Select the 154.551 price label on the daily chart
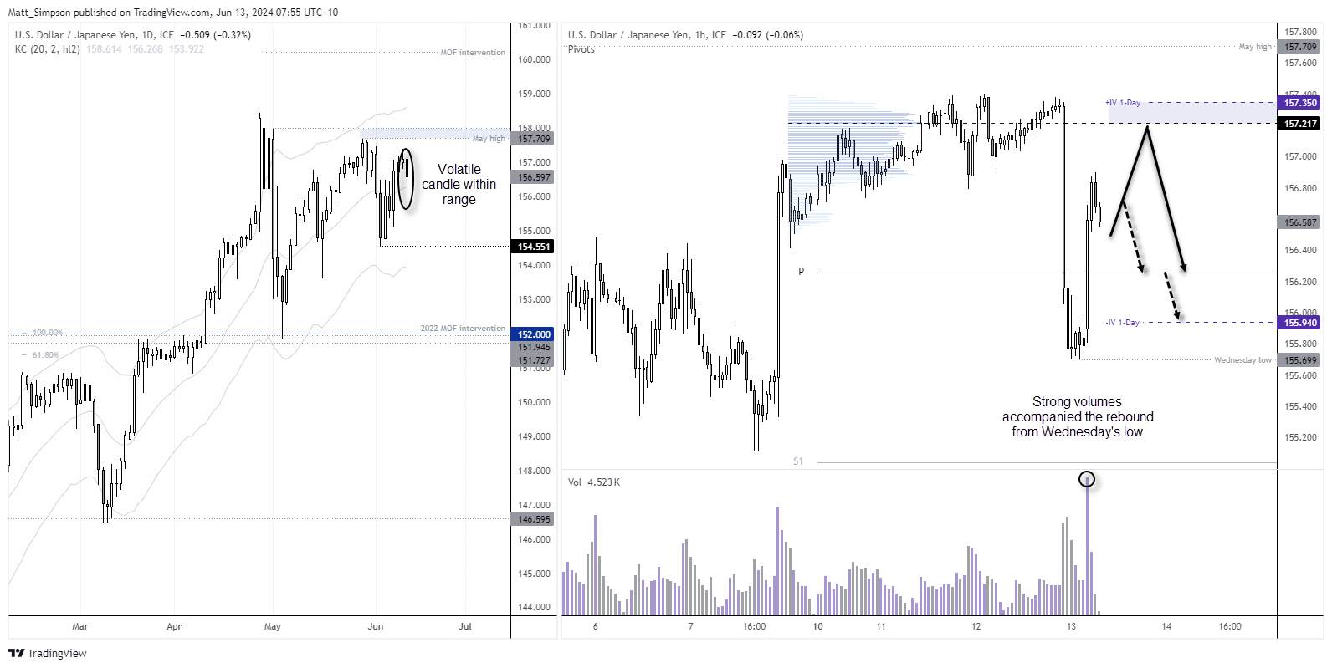 point(532,247)
